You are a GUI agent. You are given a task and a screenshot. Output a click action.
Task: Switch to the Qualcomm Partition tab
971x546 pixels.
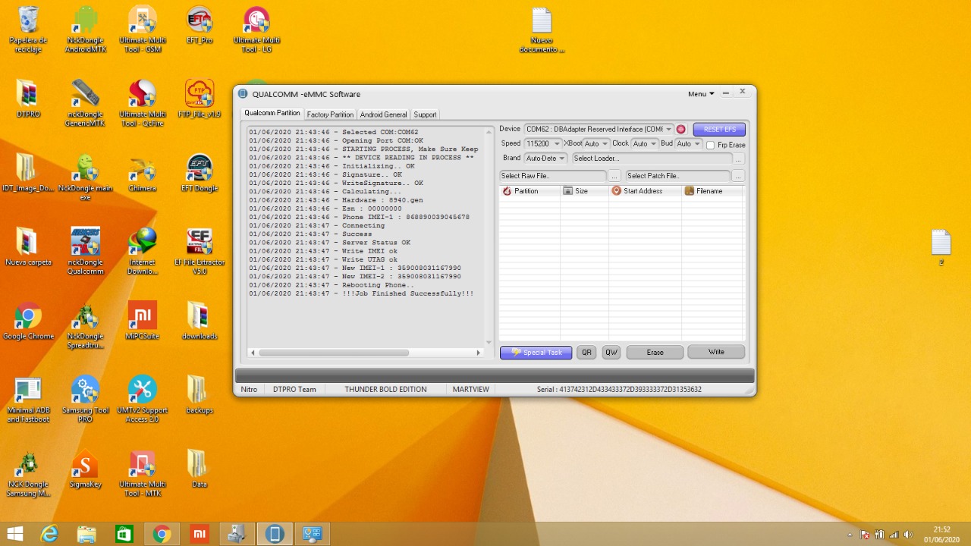tap(272, 113)
